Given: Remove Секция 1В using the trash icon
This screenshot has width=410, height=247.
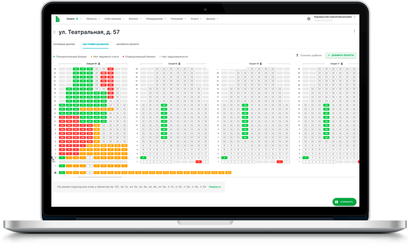Looking at the screenshot, I should pos(261,64).
